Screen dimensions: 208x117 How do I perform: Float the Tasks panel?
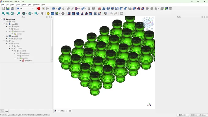tap(204, 17)
